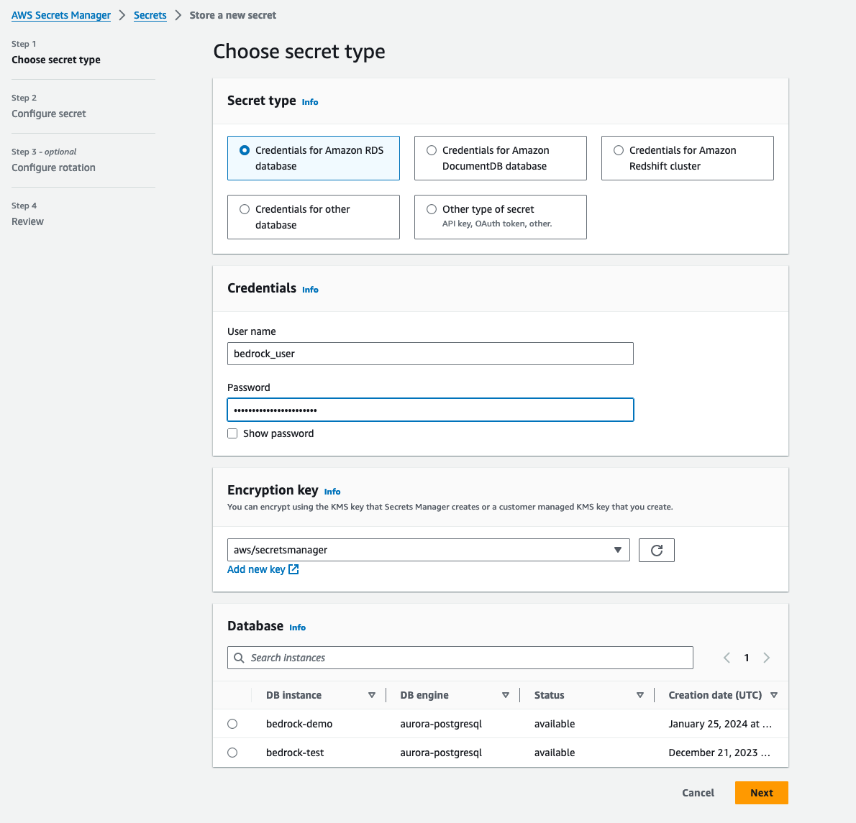
Task: Go to Step 4 Review
Action: click(x=27, y=222)
